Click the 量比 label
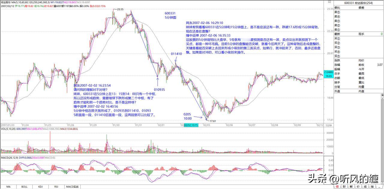 coord(361,82)
